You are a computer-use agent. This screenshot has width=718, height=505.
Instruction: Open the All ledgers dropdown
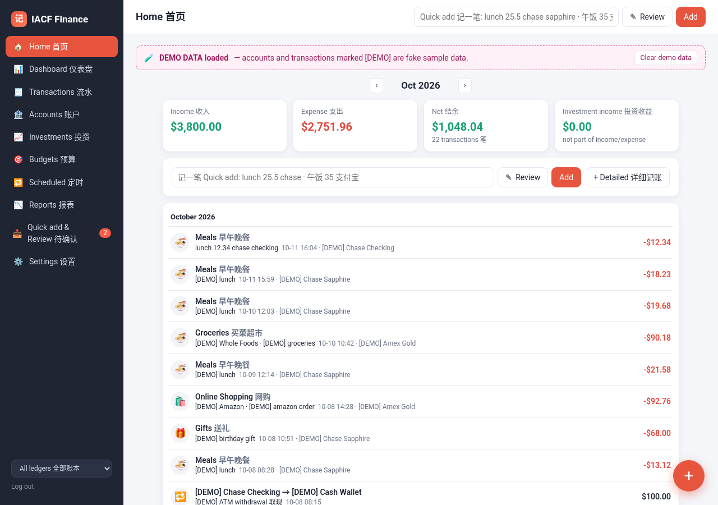62,469
